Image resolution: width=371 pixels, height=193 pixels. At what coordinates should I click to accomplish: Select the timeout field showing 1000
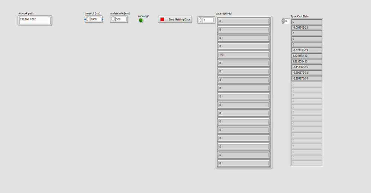96,19
